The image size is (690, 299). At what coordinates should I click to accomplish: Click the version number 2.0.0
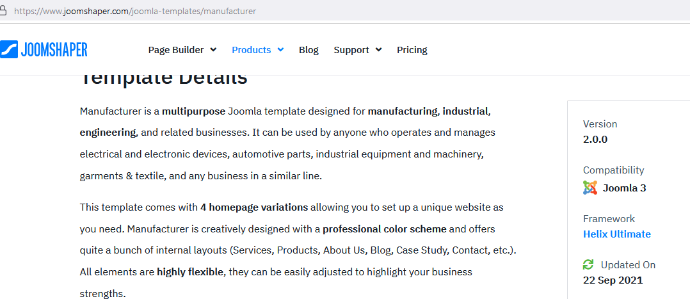click(x=595, y=139)
